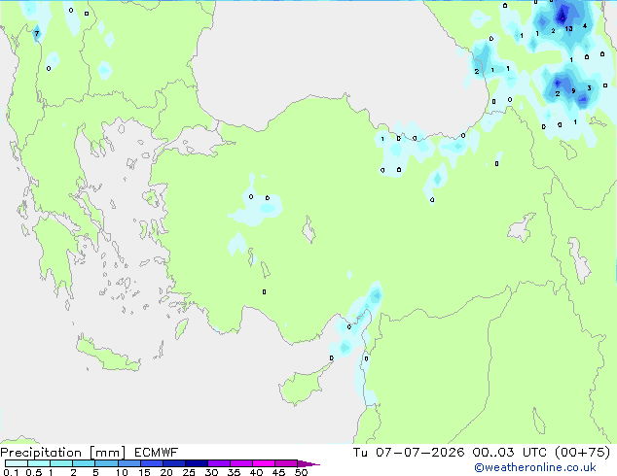Open the weatheronline.co.uk link
The image size is (617, 476).
535,467
